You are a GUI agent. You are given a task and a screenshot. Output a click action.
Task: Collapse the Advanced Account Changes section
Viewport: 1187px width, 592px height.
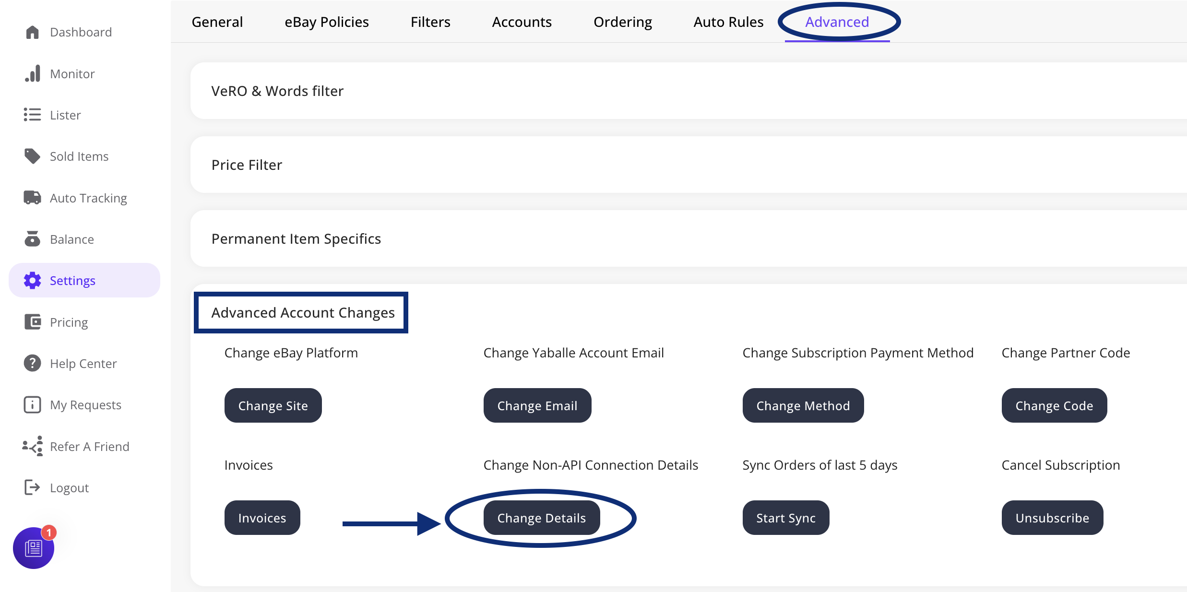coord(303,313)
